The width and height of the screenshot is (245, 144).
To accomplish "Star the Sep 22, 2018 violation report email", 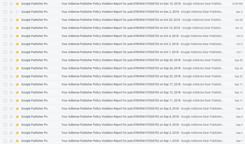I will 11,76.
